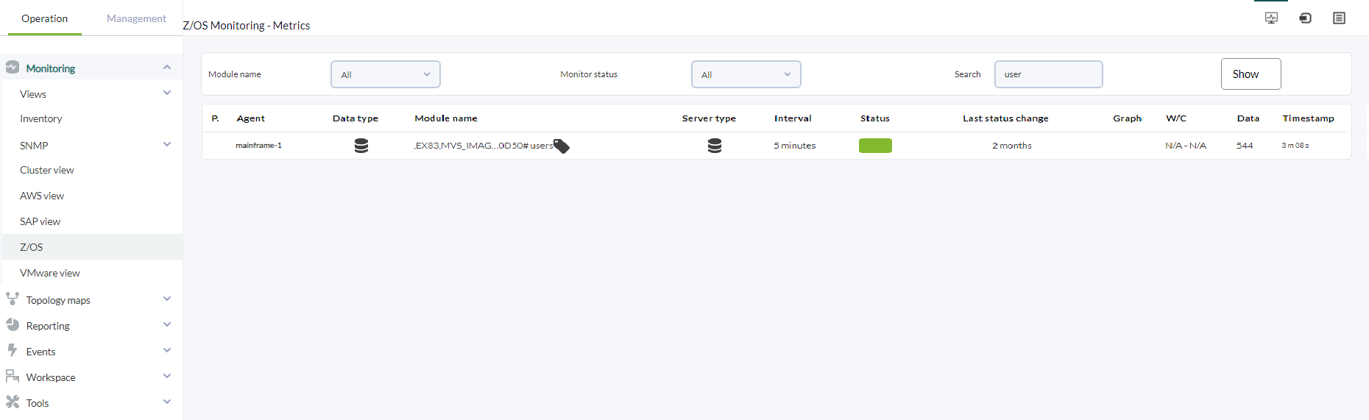The width and height of the screenshot is (1369, 420).
Task: Click the Graph column header
Action: point(1128,118)
